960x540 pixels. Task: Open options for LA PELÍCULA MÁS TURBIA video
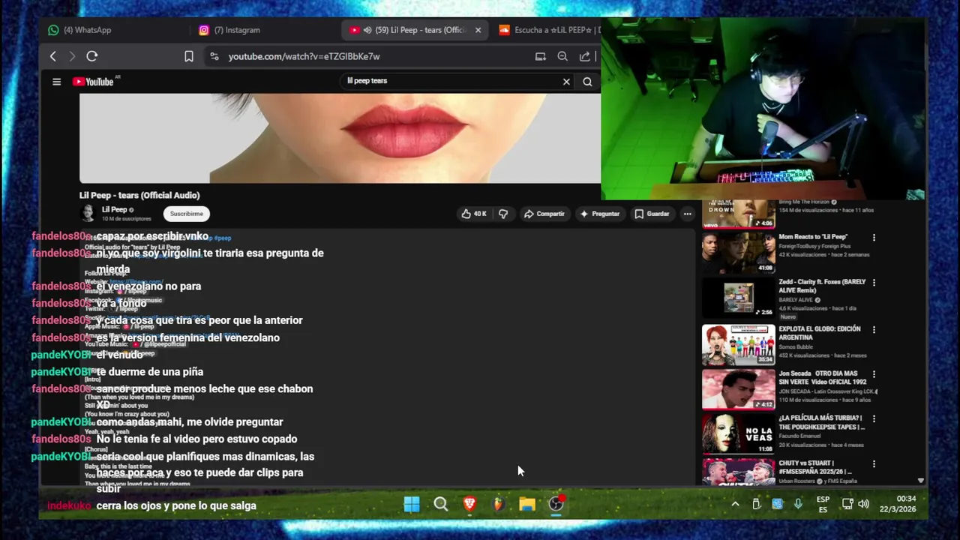point(874,418)
